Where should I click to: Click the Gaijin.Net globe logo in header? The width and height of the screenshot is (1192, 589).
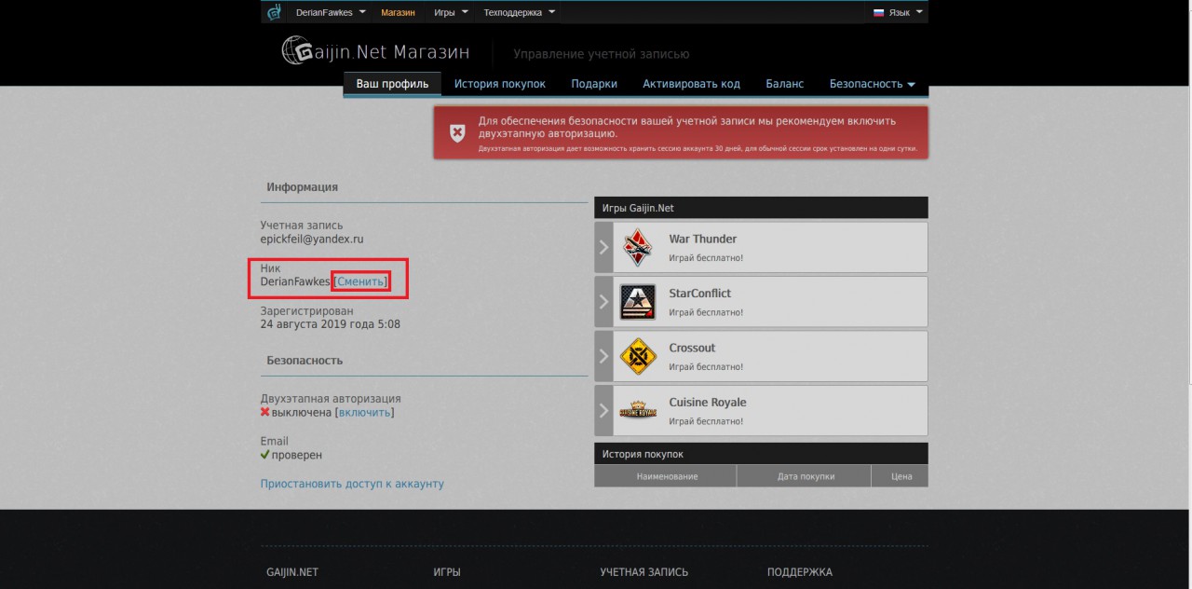click(x=297, y=50)
